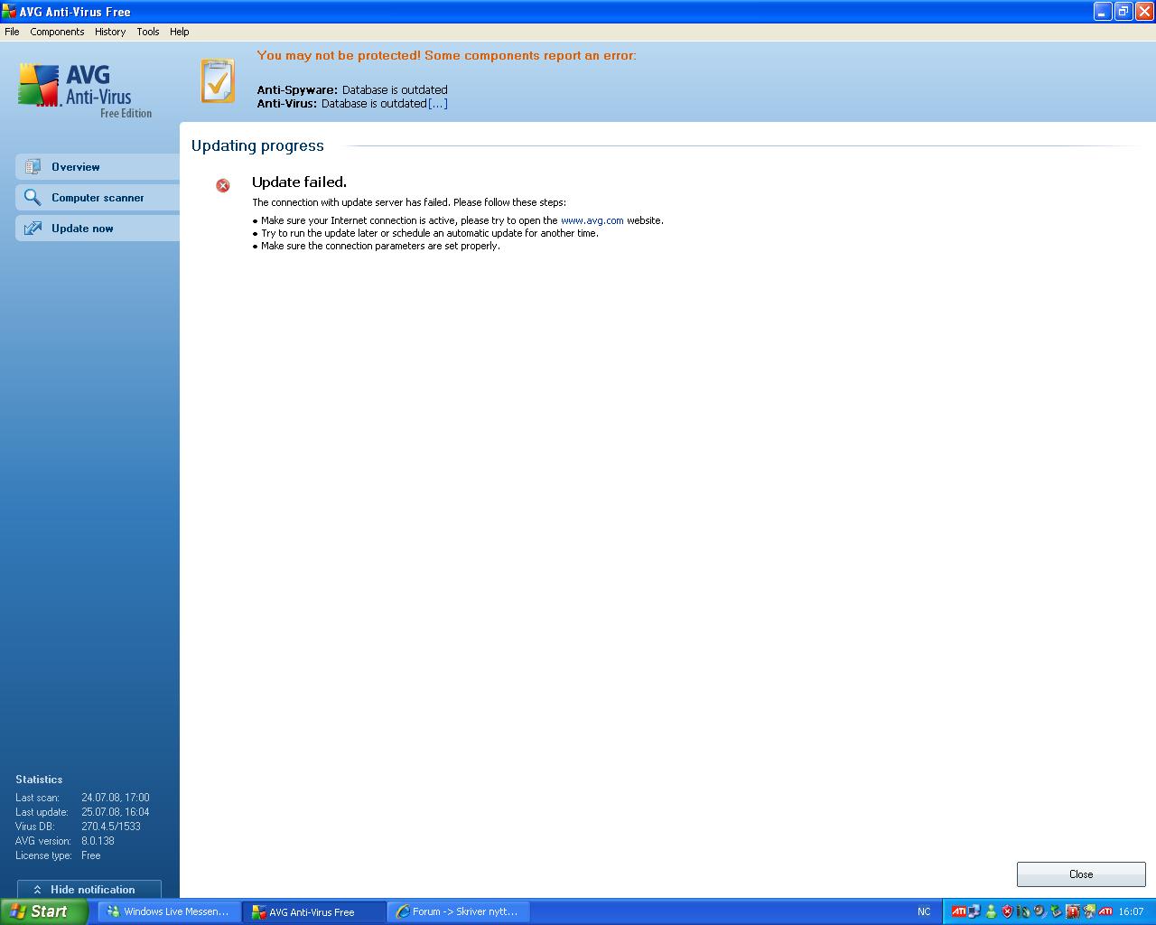This screenshot has height=925, width=1156.
Task: Click the webcam tray icon
Action: (1039, 911)
